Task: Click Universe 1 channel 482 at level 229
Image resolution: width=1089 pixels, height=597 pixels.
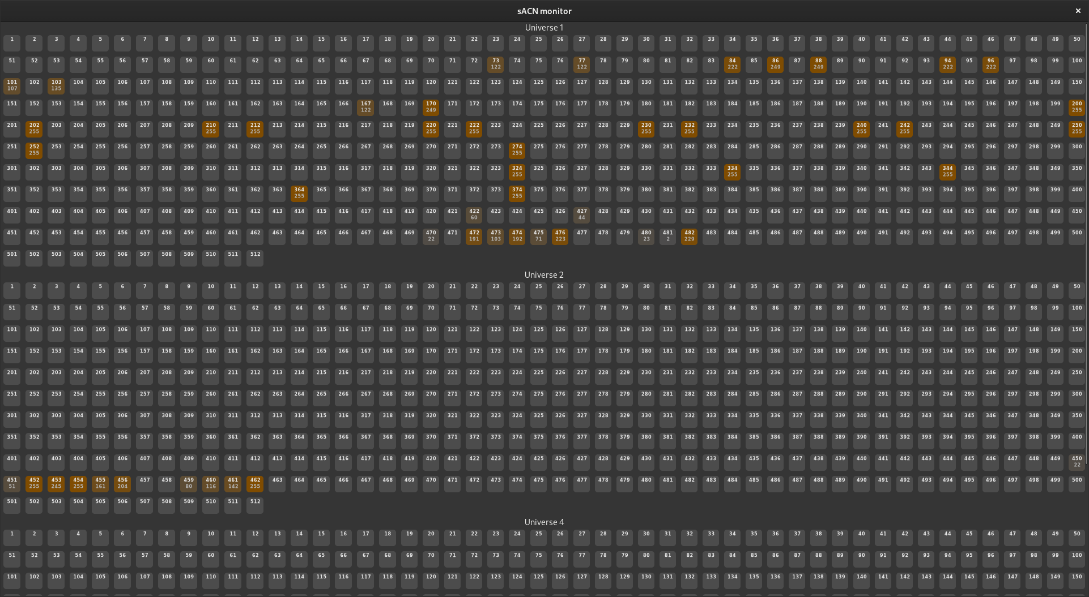Action: click(x=690, y=236)
